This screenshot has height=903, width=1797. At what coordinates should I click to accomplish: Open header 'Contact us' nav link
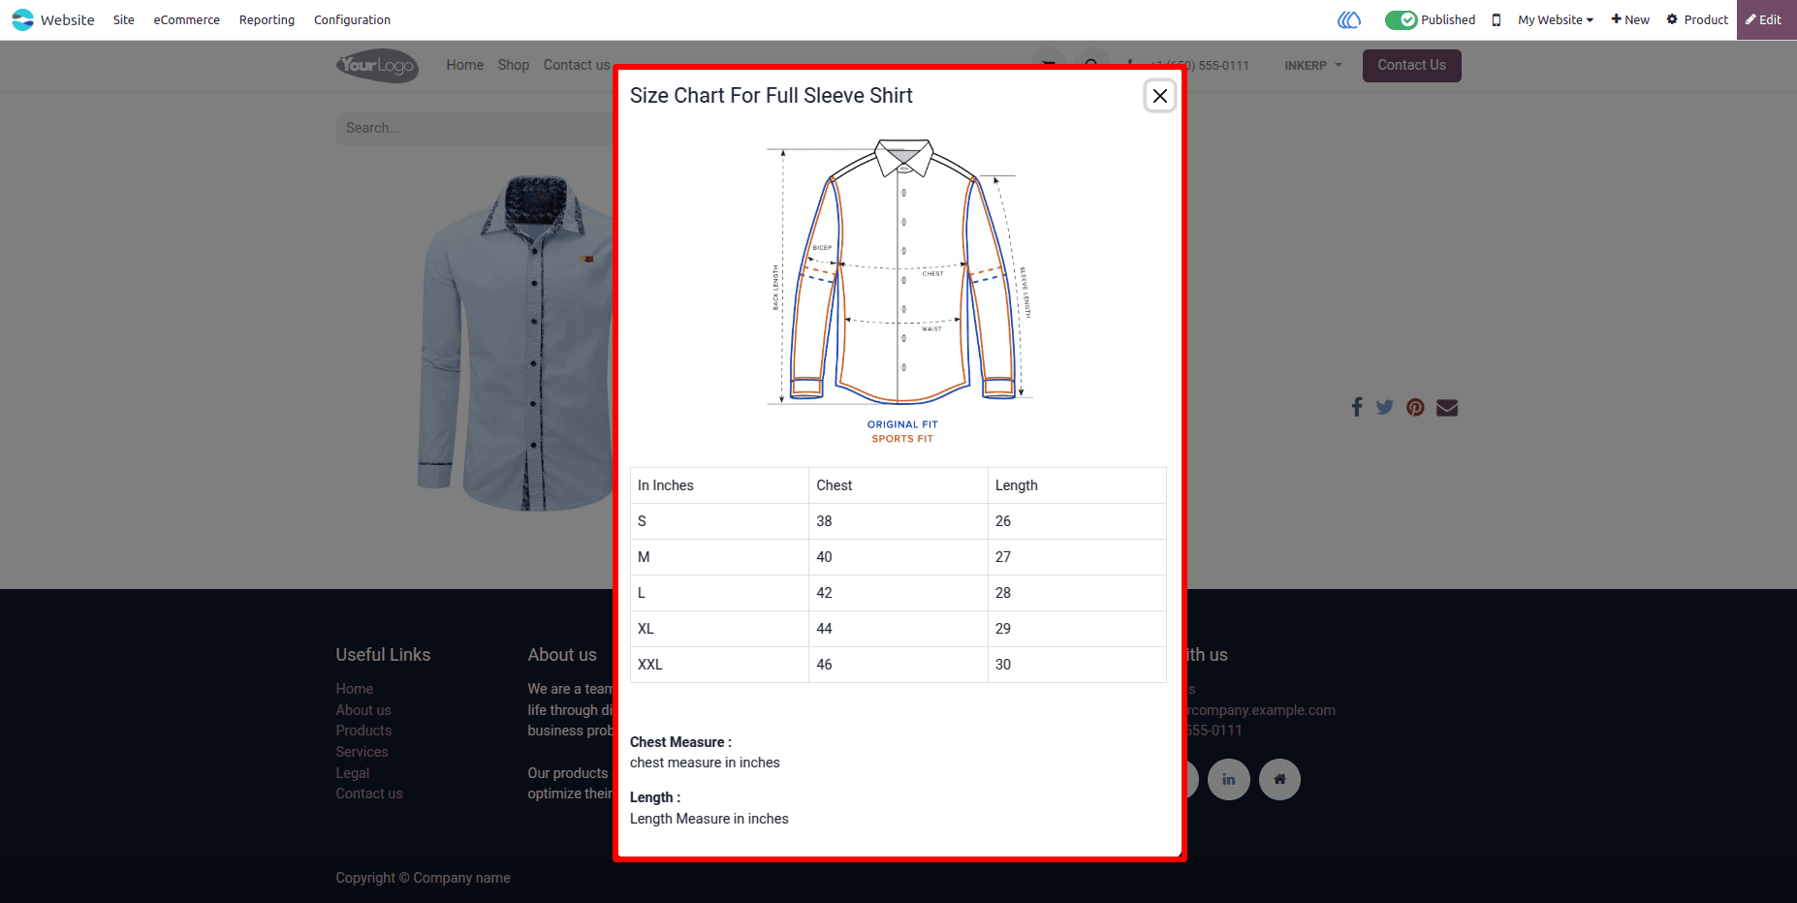point(577,65)
